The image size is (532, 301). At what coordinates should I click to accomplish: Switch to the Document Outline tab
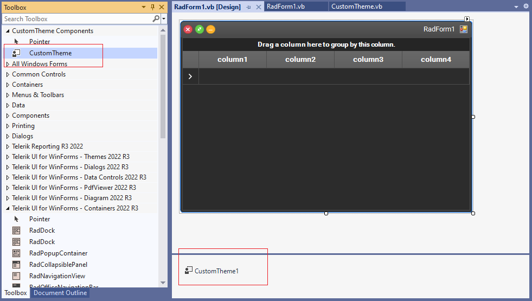point(60,293)
